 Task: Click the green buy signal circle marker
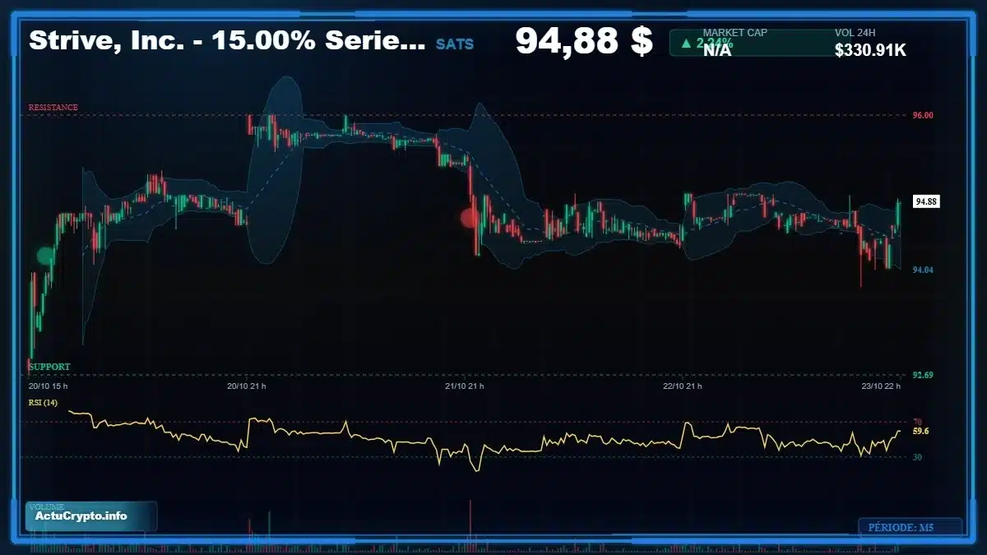[x=44, y=256]
